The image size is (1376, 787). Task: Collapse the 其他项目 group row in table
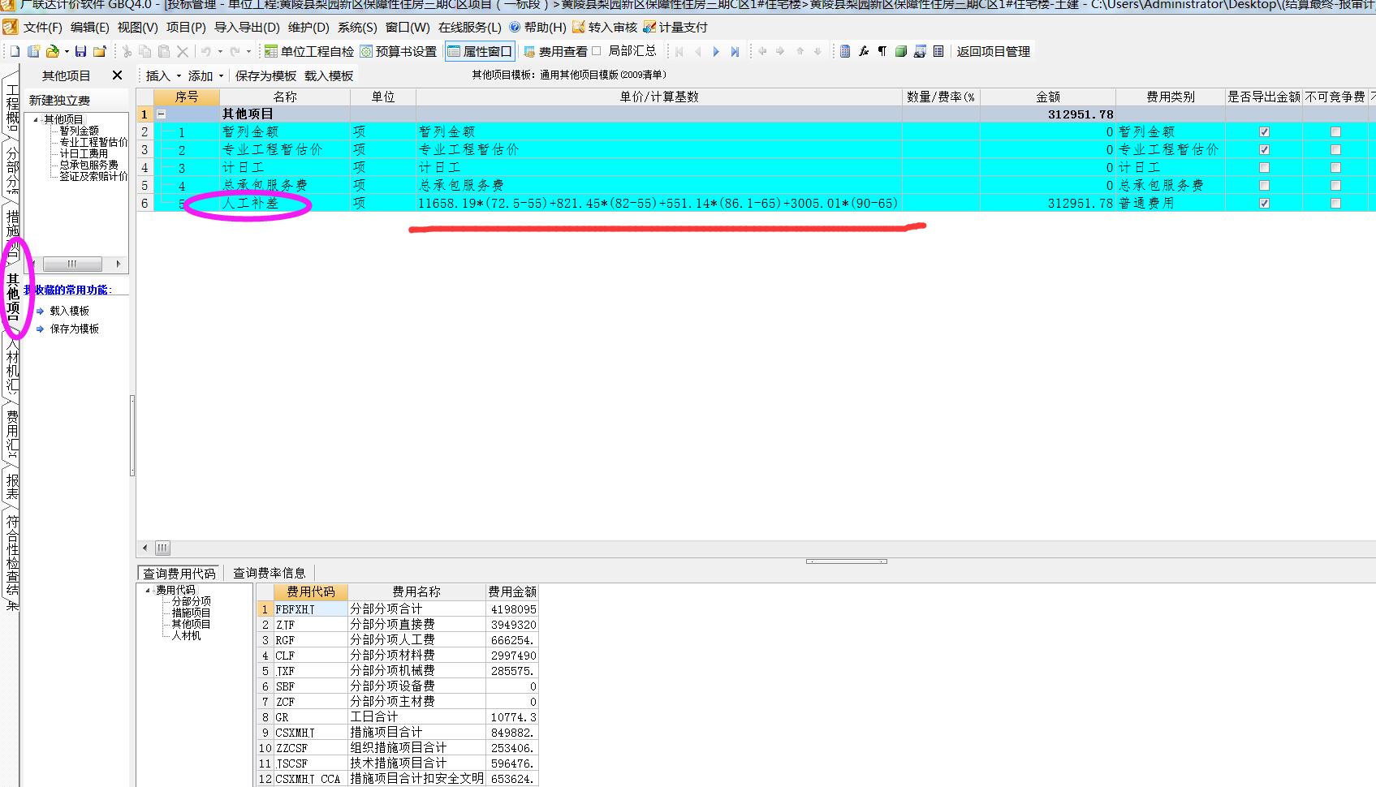click(x=161, y=114)
